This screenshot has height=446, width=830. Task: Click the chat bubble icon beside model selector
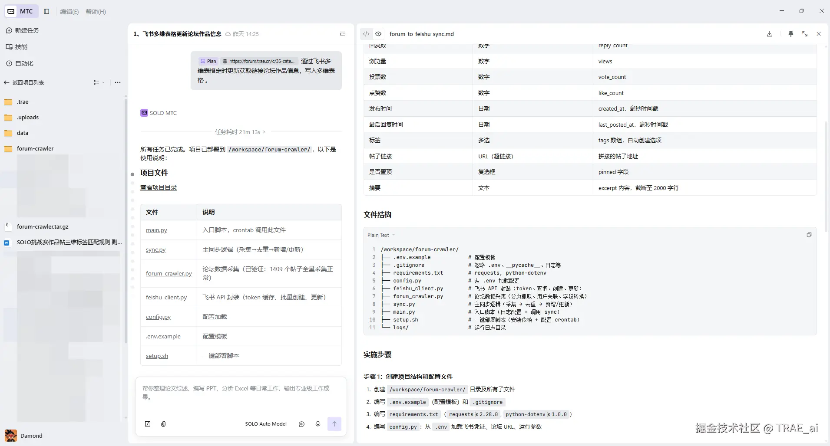(x=302, y=424)
